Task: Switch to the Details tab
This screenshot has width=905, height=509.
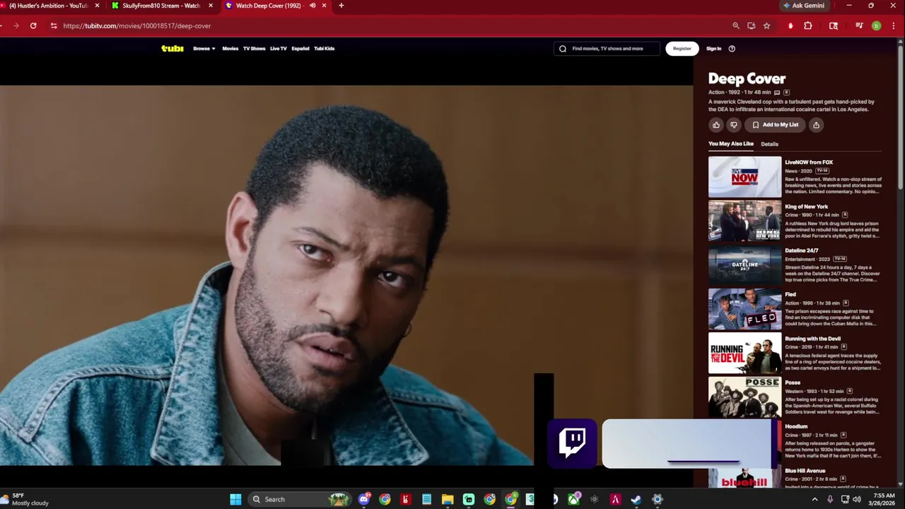Action: 769,144
